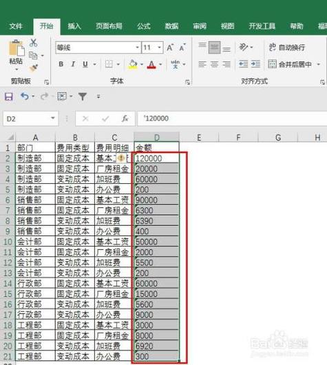
Task: Open alignment settings dialog launcher
Action: 322,82
